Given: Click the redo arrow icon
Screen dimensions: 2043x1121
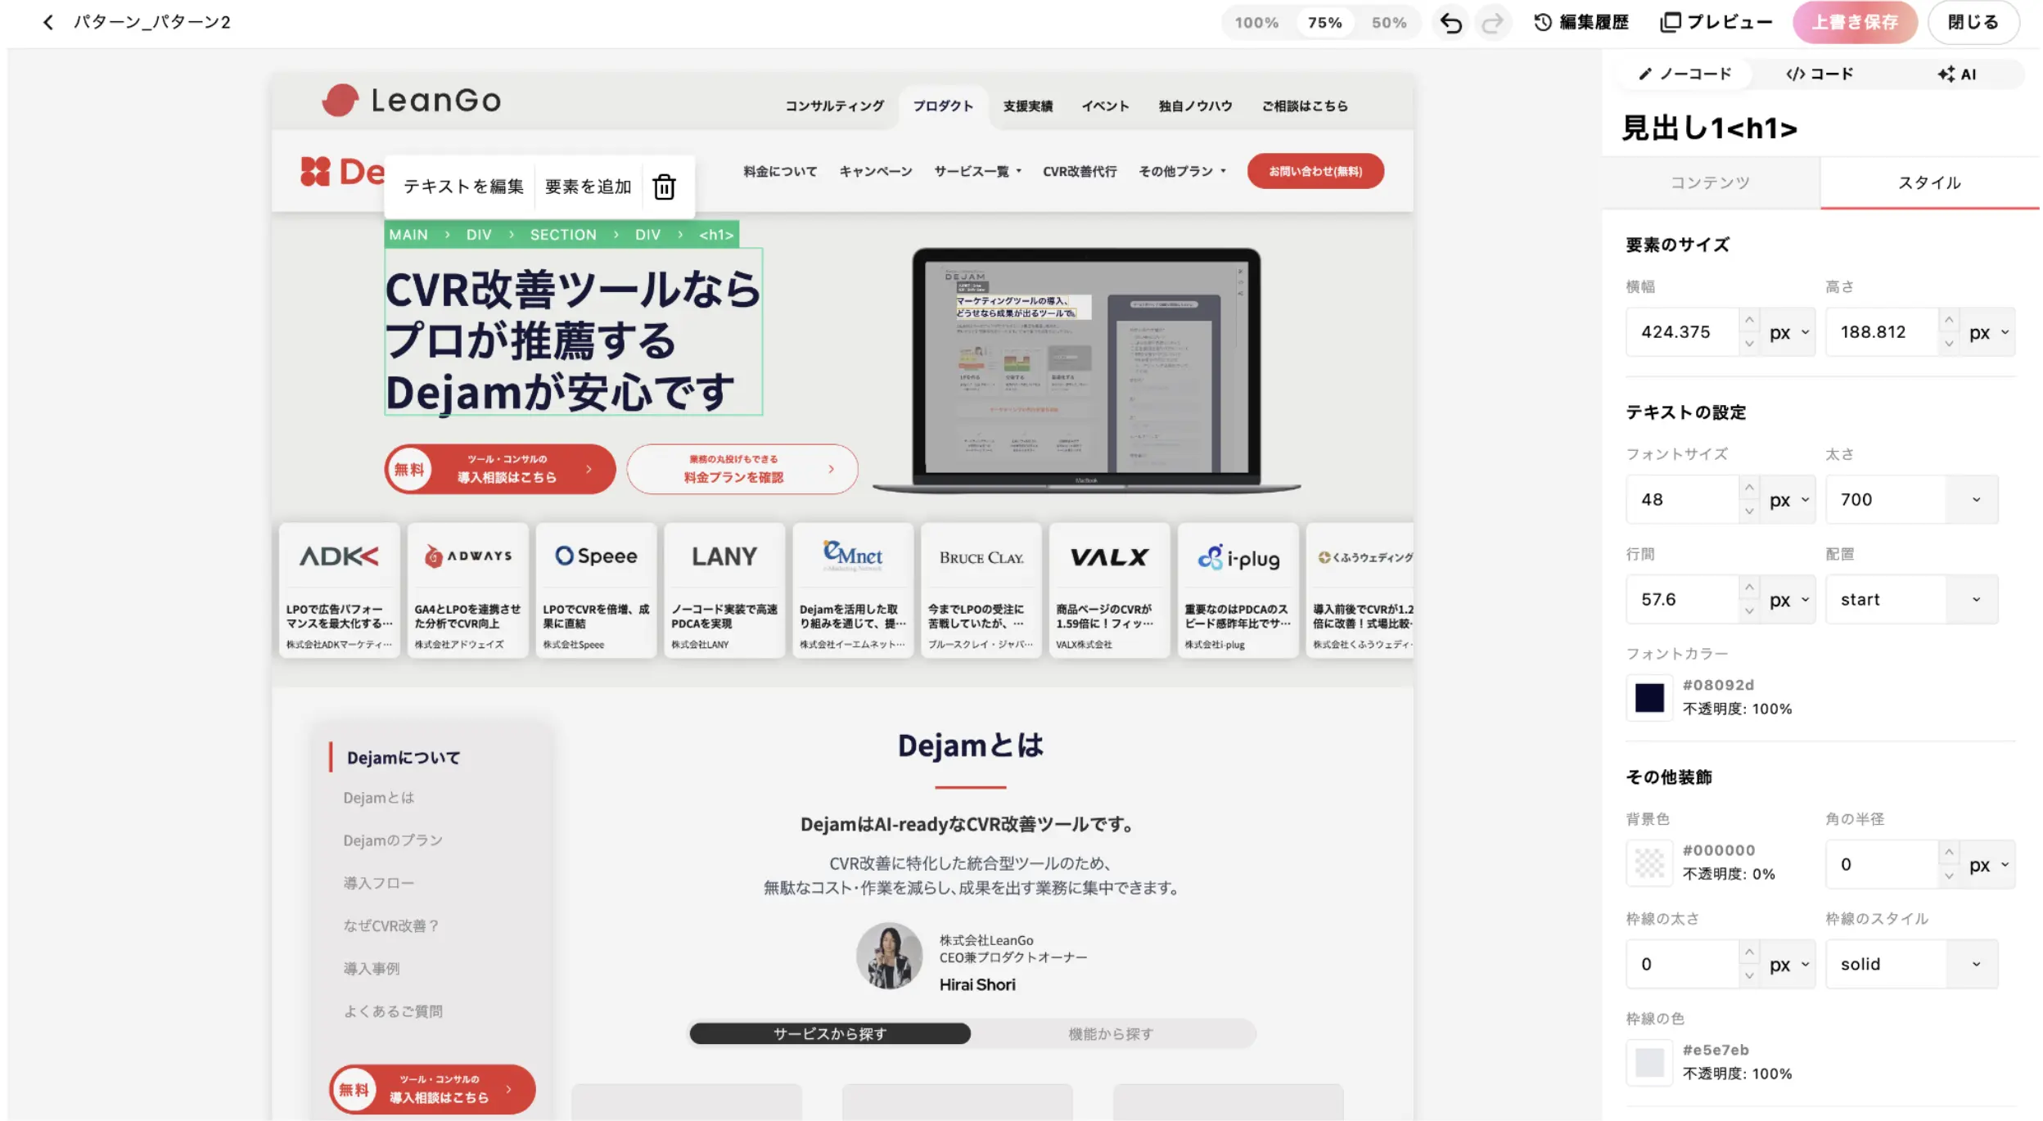Looking at the screenshot, I should (1492, 23).
